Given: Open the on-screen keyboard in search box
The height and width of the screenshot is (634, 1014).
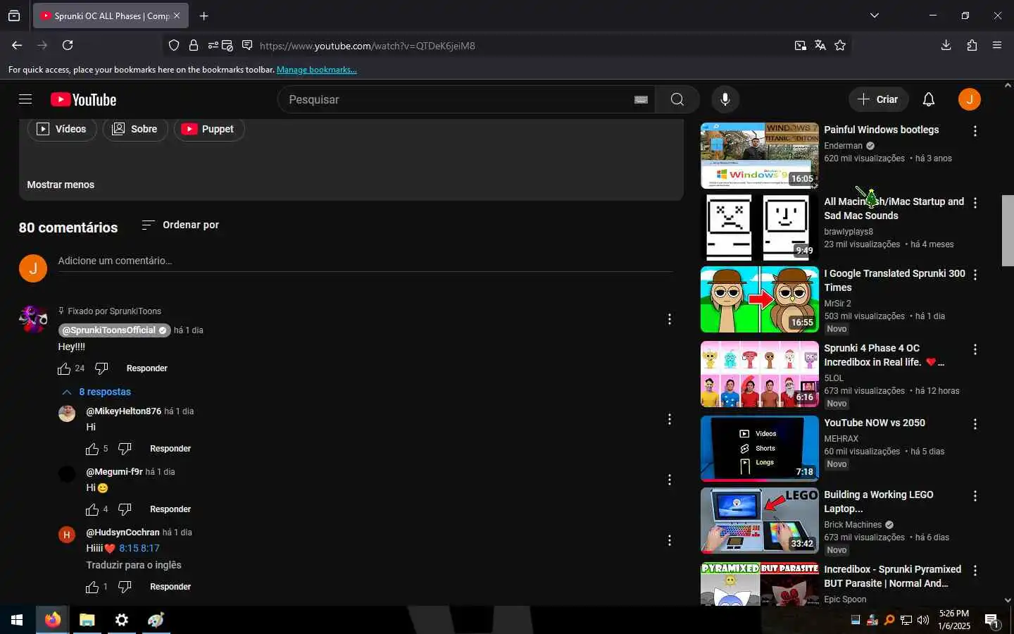Looking at the screenshot, I should (641, 99).
